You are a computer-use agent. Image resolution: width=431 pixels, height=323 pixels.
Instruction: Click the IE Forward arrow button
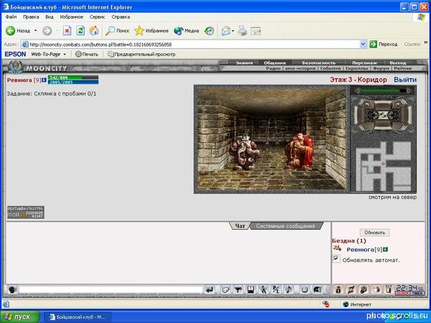click(x=47, y=31)
